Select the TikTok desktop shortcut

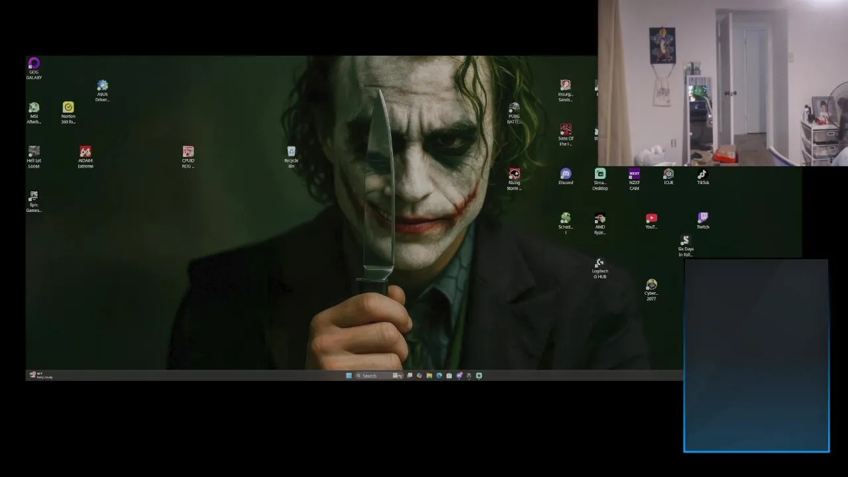[703, 176]
